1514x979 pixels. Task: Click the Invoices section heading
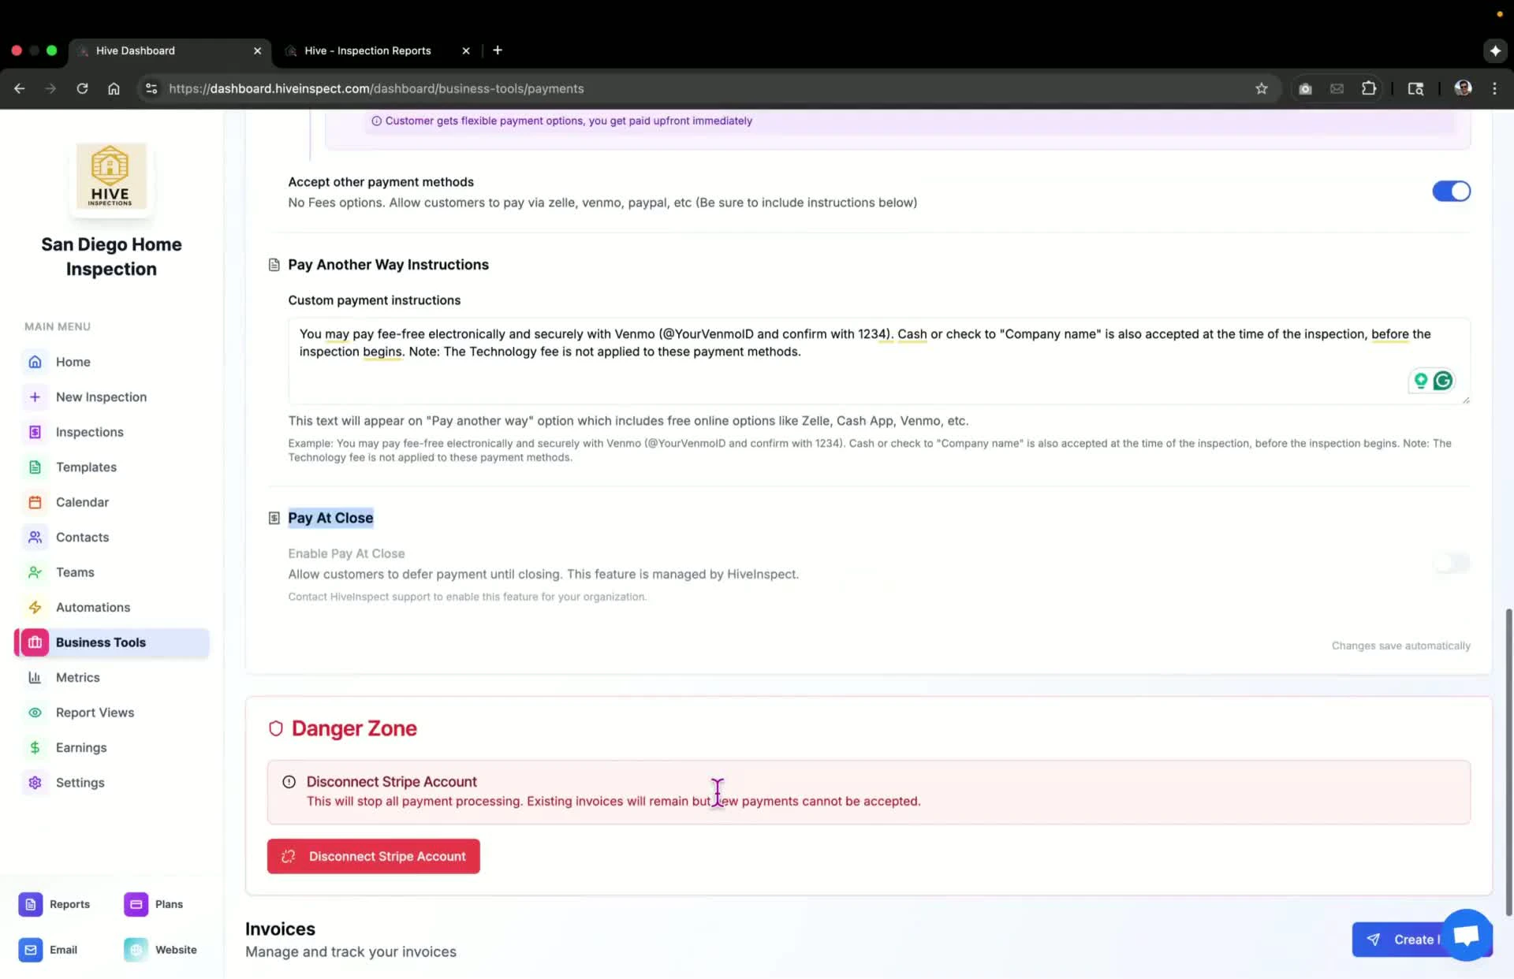tap(280, 929)
